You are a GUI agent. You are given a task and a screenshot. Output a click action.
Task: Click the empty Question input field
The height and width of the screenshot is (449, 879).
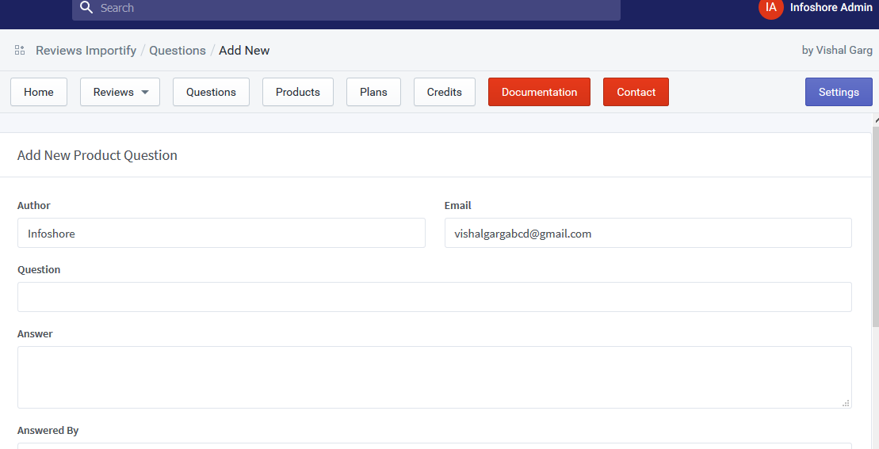[434, 297]
